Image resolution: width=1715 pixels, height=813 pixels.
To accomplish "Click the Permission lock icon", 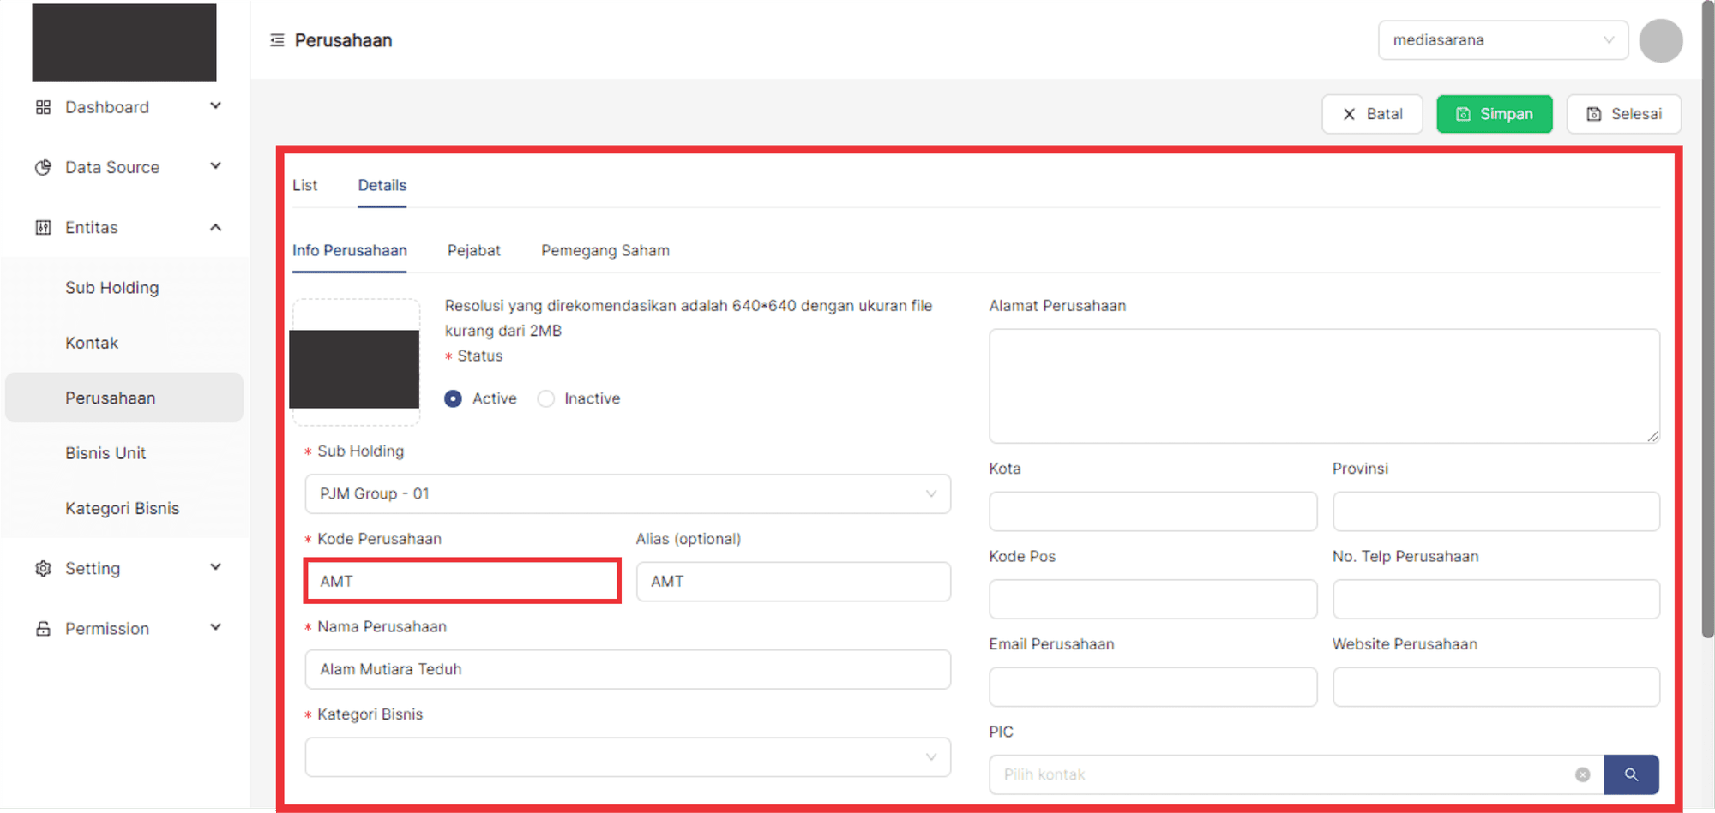I will [43, 629].
